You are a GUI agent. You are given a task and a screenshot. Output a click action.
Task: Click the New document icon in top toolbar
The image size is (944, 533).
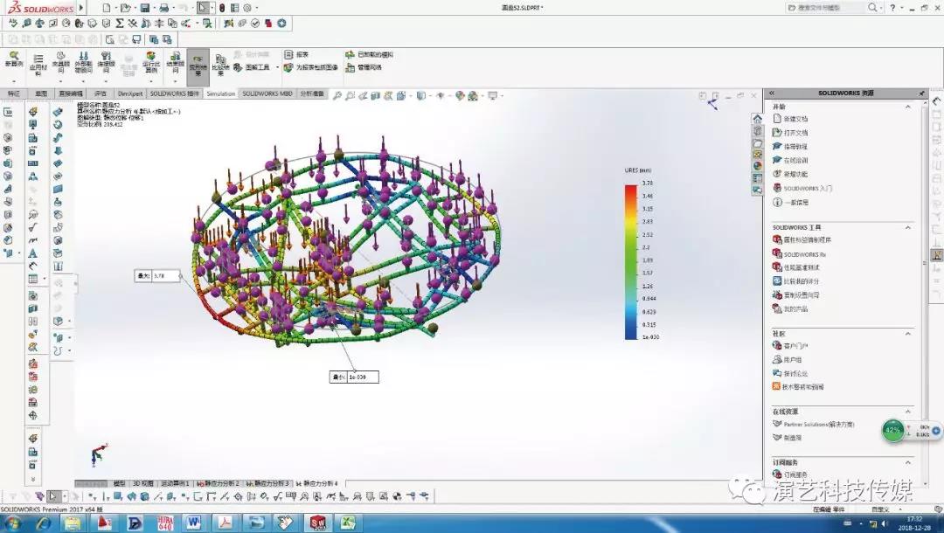point(107,8)
